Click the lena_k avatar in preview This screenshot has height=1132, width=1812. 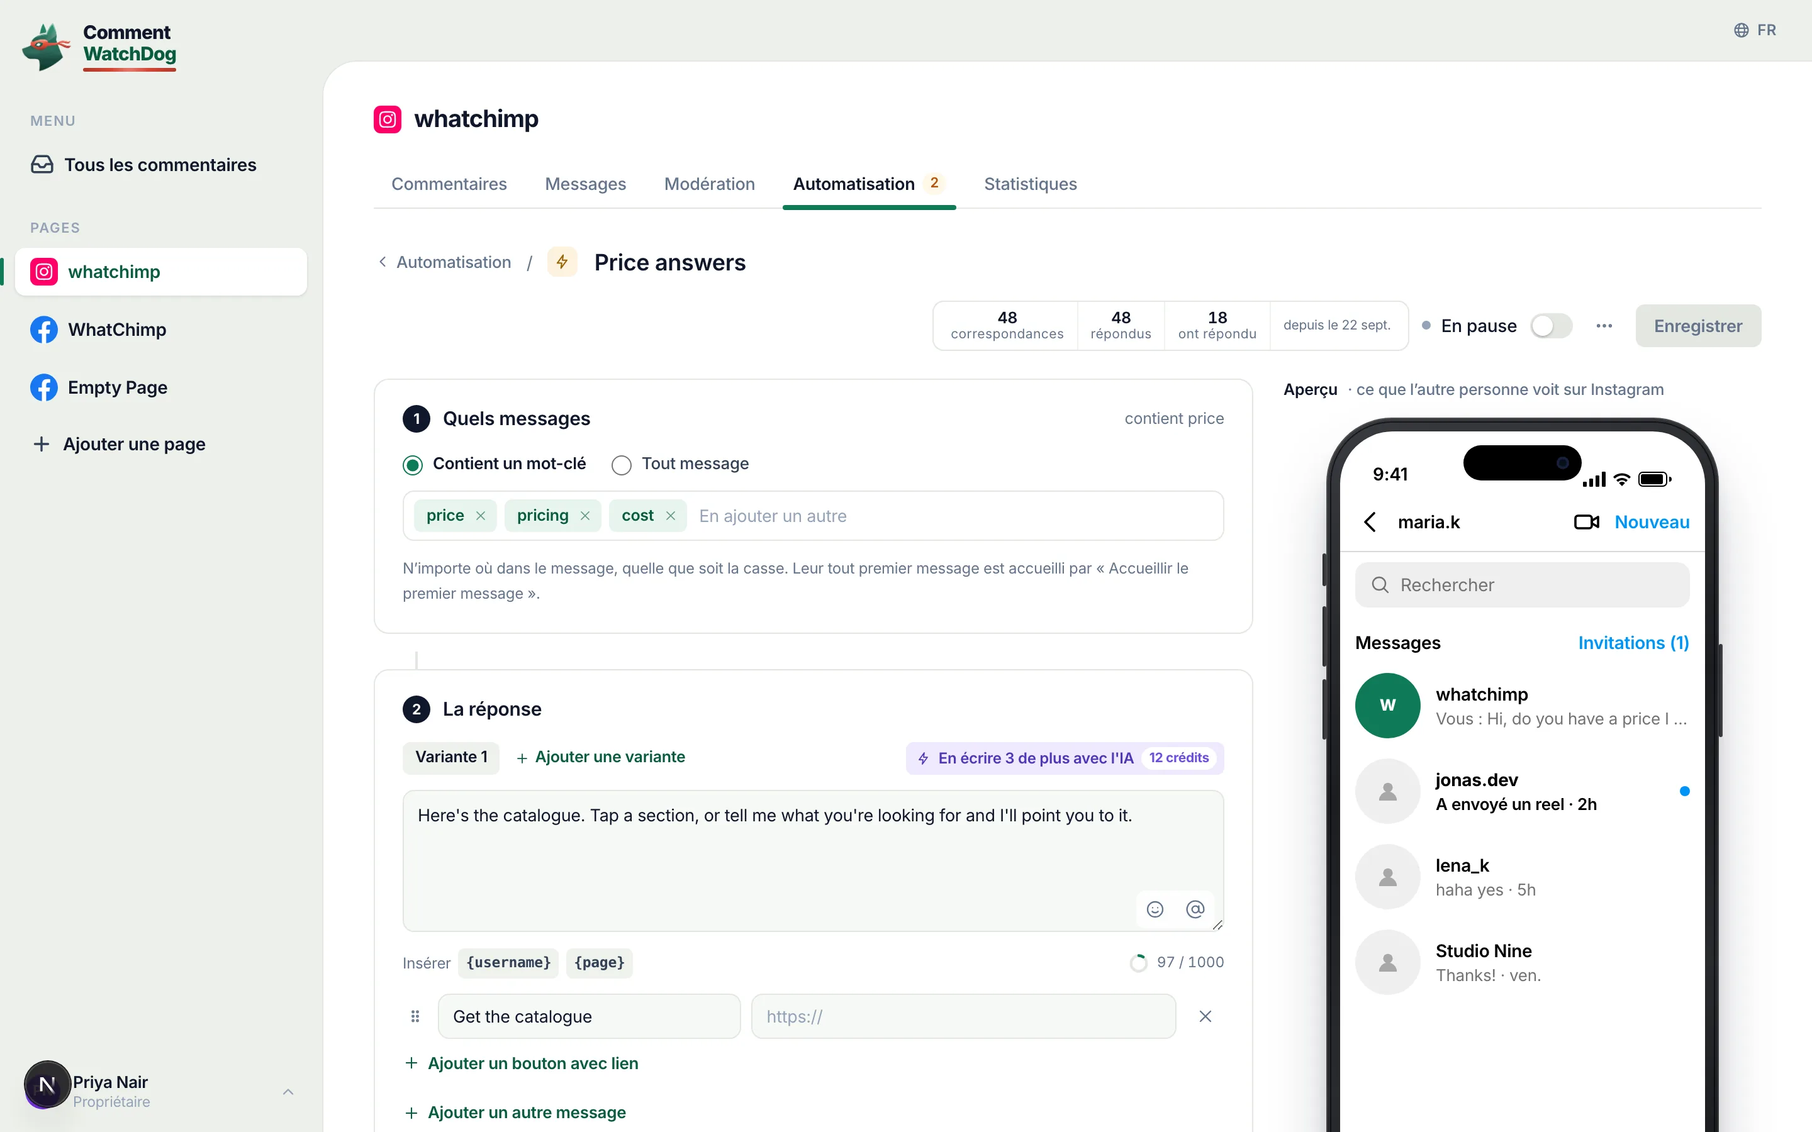(x=1387, y=877)
